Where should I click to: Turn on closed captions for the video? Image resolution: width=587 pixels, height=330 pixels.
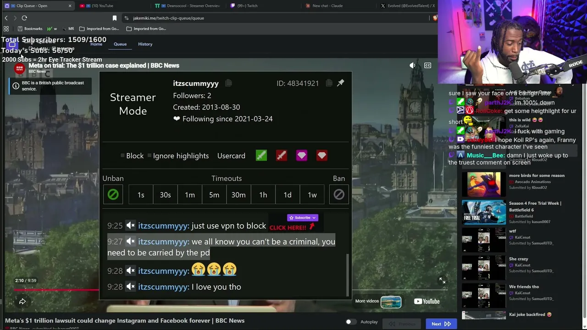pos(427,66)
